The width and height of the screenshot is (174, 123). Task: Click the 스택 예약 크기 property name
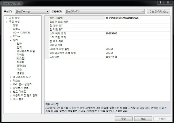click(x=58, y=34)
